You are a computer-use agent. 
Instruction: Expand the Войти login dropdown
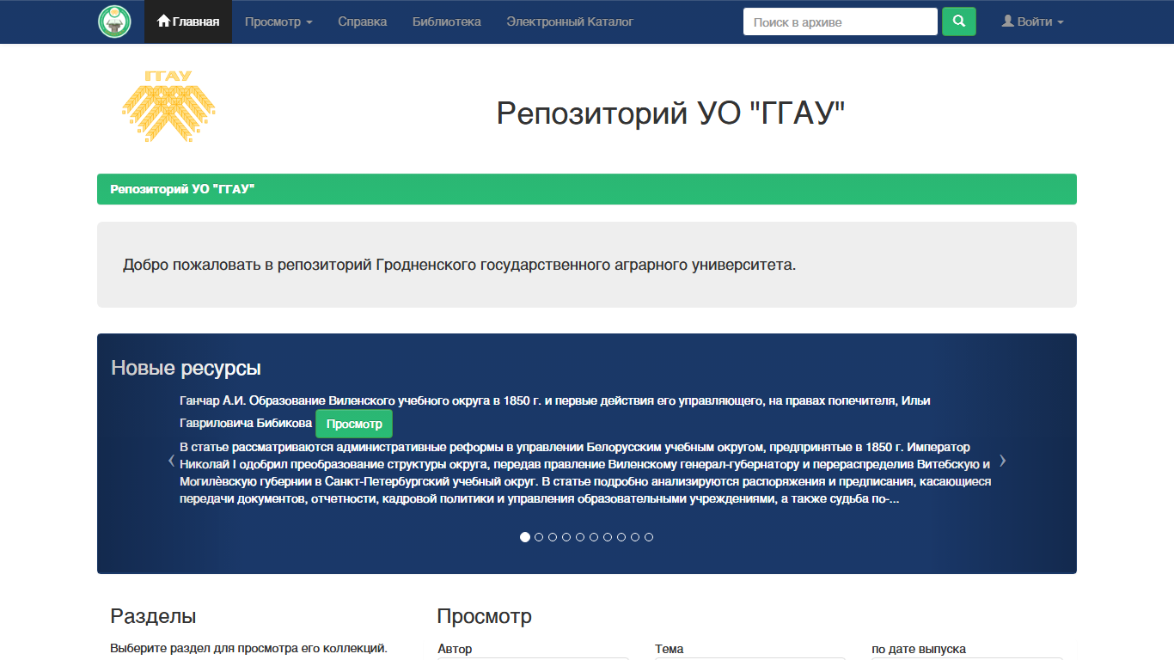coord(1033,21)
